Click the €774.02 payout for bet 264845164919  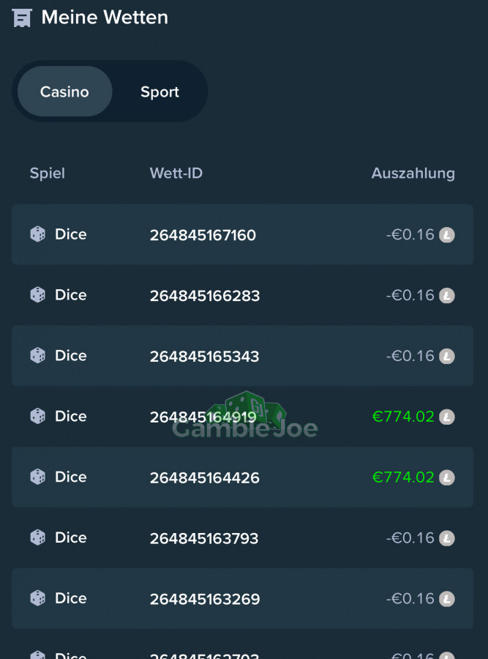[x=403, y=417]
